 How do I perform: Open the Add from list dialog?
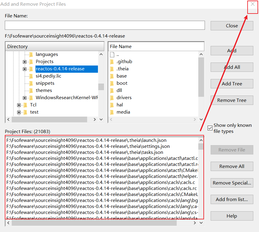232,199
